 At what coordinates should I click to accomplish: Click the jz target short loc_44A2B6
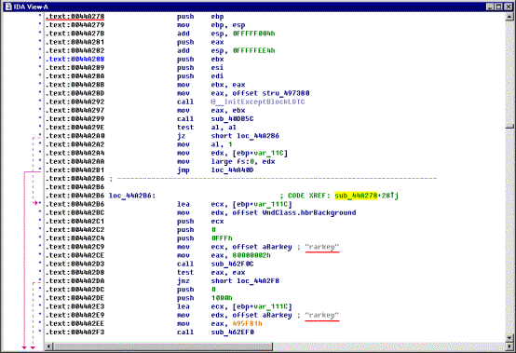coord(245,136)
